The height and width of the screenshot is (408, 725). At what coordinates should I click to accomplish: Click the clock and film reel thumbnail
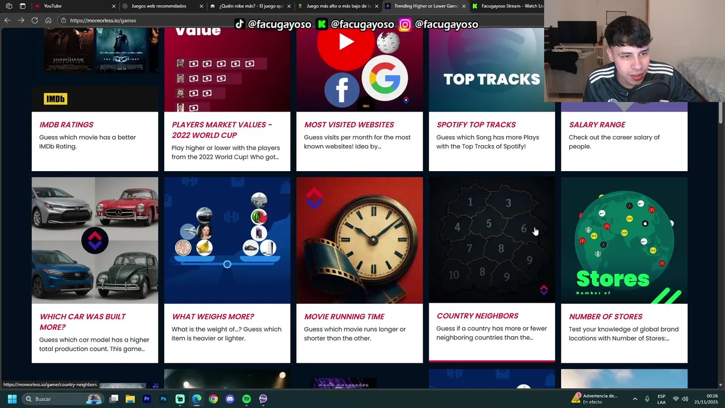(360, 240)
